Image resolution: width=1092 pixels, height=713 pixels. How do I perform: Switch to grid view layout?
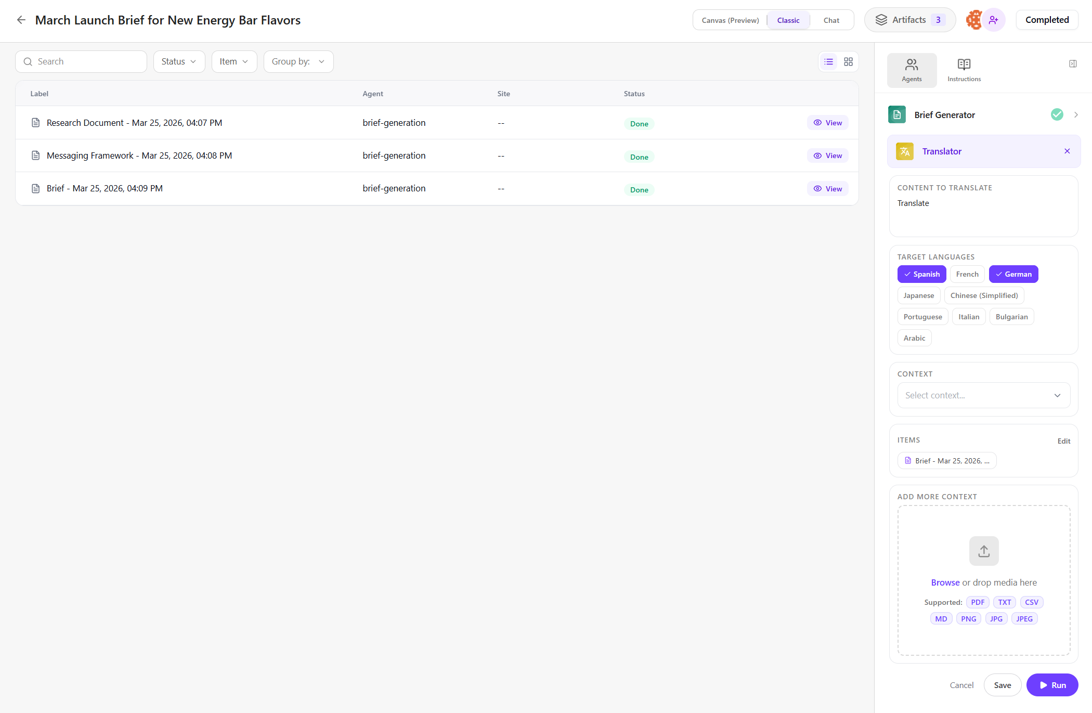849,61
